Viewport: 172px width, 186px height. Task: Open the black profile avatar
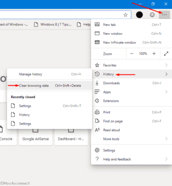click(x=139, y=15)
